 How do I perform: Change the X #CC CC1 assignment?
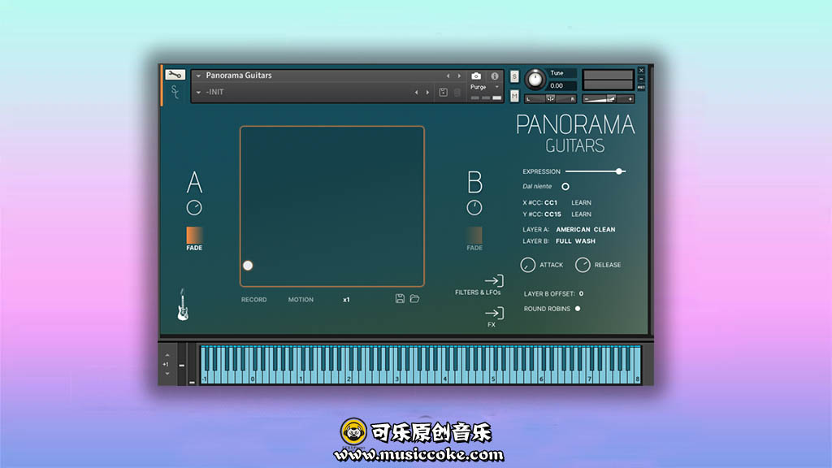[x=551, y=202]
